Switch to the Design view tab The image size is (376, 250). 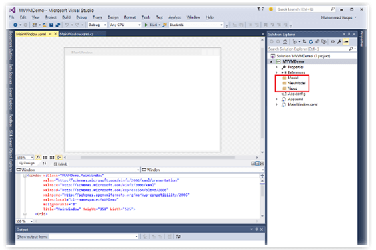click(27, 163)
